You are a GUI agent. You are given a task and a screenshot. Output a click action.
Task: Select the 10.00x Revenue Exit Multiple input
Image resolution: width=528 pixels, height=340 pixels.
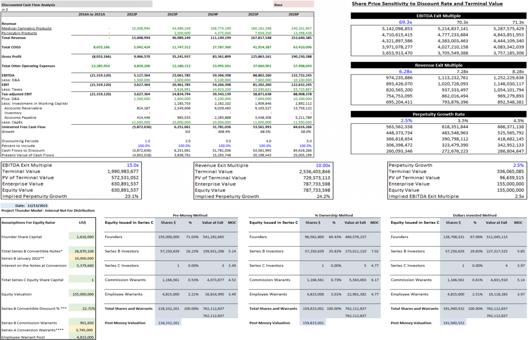(323, 166)
